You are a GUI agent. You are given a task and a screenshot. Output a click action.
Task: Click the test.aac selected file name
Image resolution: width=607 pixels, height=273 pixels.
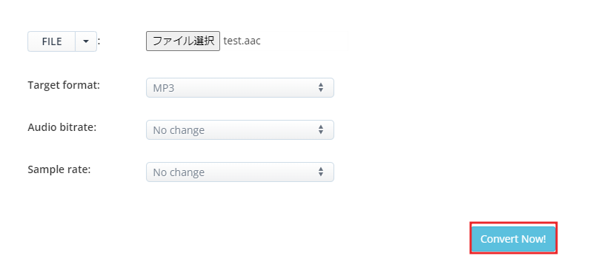(242, 41)
